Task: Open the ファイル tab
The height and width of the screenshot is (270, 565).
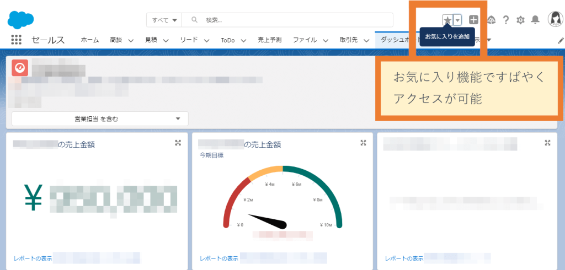Action: (x=305, y=40)
